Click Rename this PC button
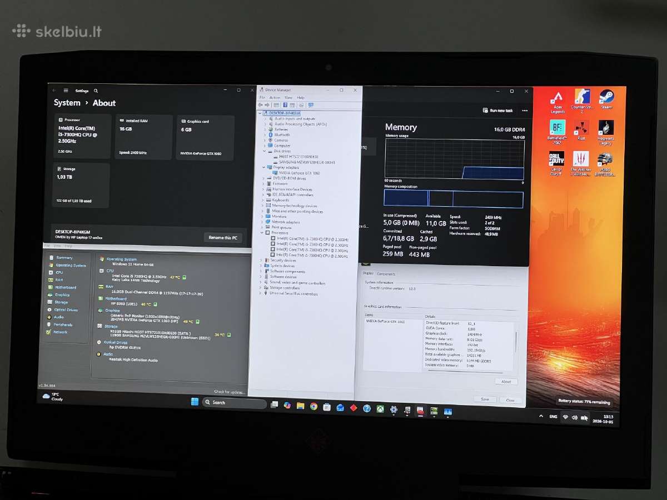 coord(222,237)
